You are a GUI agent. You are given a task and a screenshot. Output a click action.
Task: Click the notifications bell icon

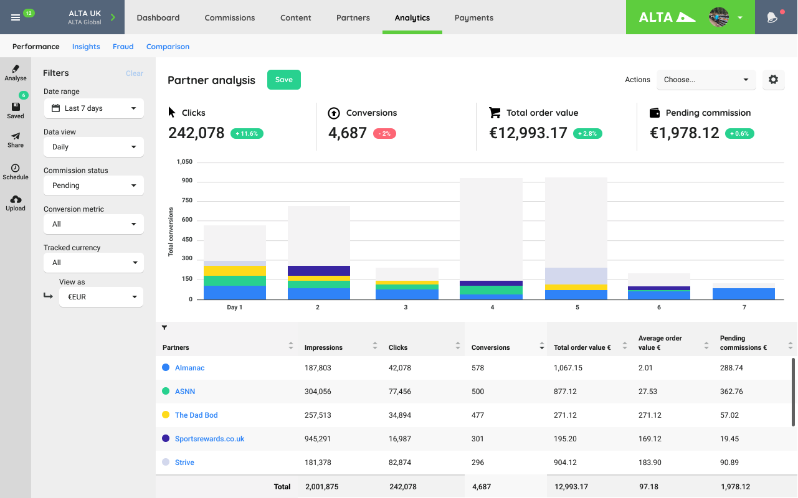(x=773, y=17)
